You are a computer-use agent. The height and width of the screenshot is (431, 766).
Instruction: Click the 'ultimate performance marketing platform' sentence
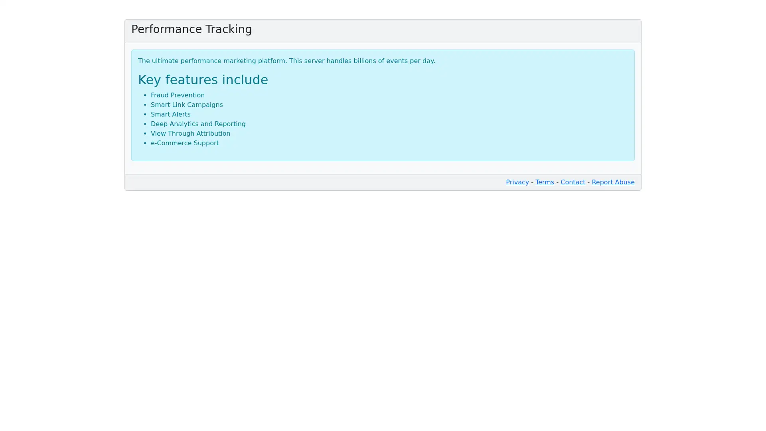tap(286, 61)
